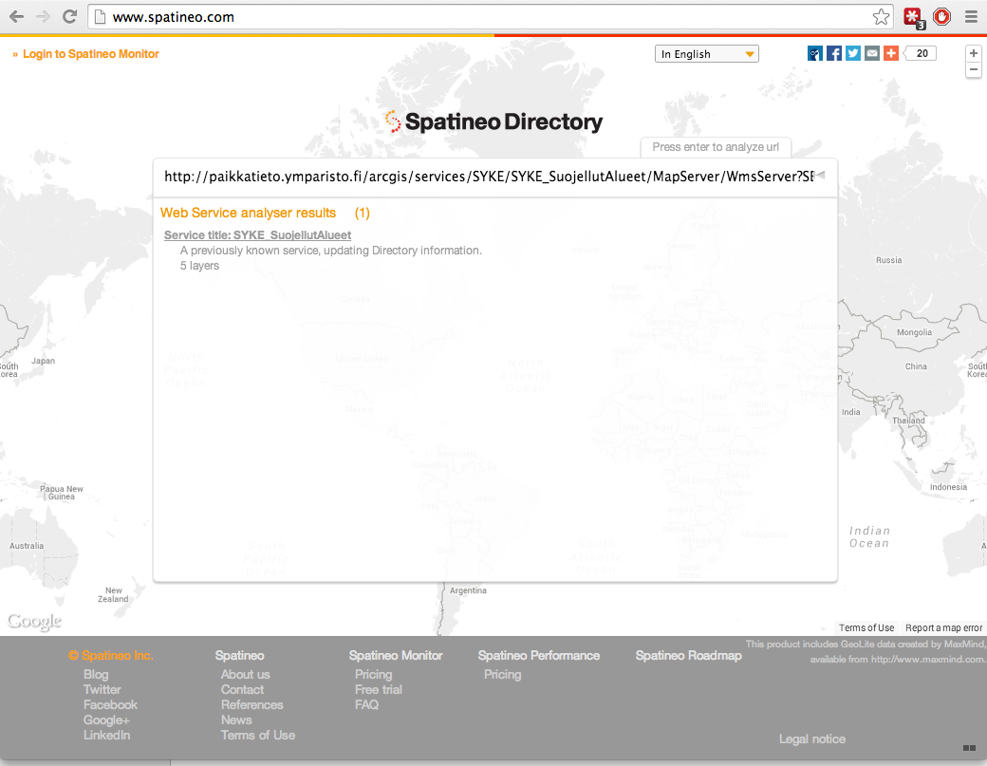The image size is (987, 766).
Task: Open the language dropdown showing In English
Action: (x=706, y=54)
